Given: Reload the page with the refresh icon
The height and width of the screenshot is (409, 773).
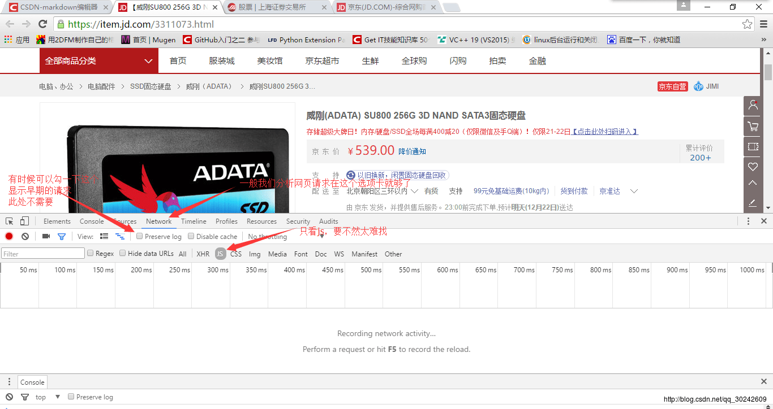Looking at the screenshot, I should point(42,24).
